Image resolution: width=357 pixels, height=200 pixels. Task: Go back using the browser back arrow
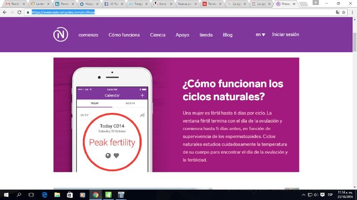click(x=4, y=12)
